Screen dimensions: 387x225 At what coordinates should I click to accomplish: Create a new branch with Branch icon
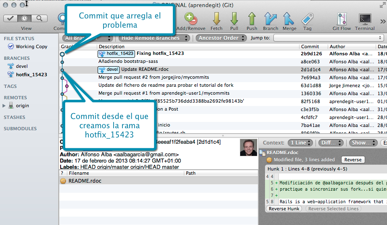point(270,20)
